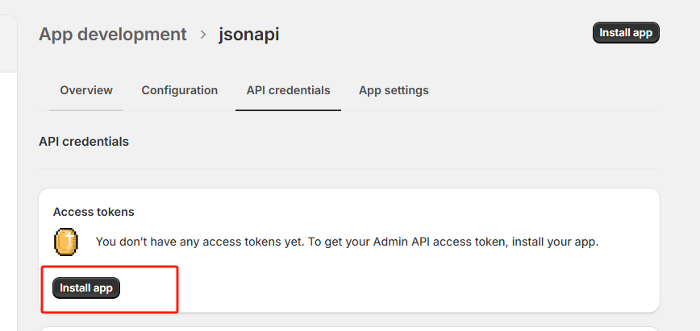Viewport: 700px width, 331px height.
Task: Go back to App development breadcrumb
Action: 113,35
